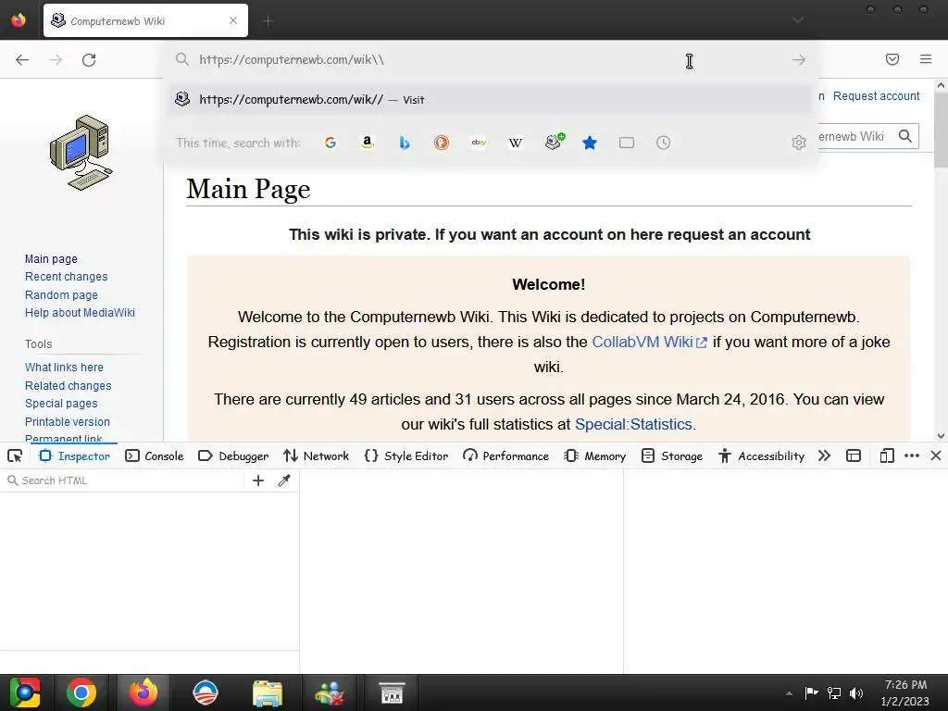Search this time with Google

click(331, 143)
